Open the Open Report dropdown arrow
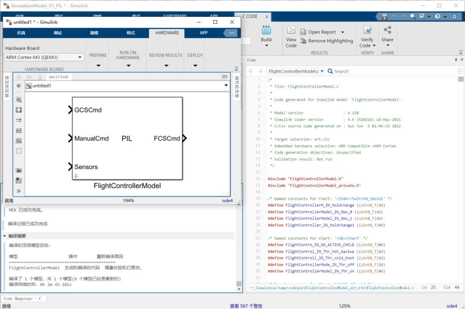 (343, 32)
